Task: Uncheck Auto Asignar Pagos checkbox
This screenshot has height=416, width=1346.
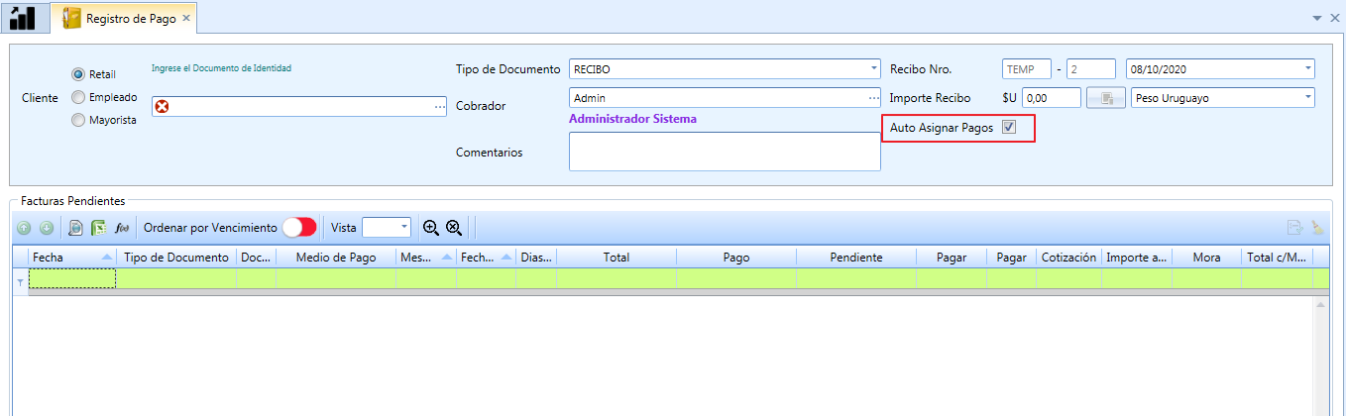Action: pyautogui.click(x=1009, y=128)
